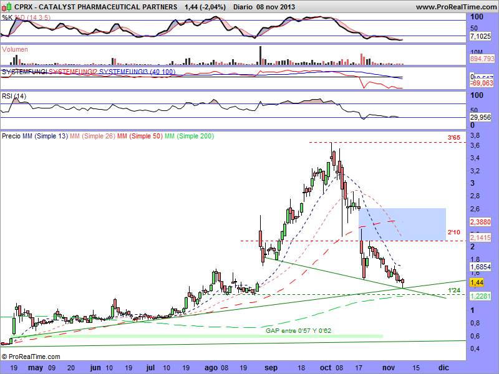499x374 pixels.
Task: Click the nov month label on time axis
Action: pyautogui.click(x=388, y=368)
